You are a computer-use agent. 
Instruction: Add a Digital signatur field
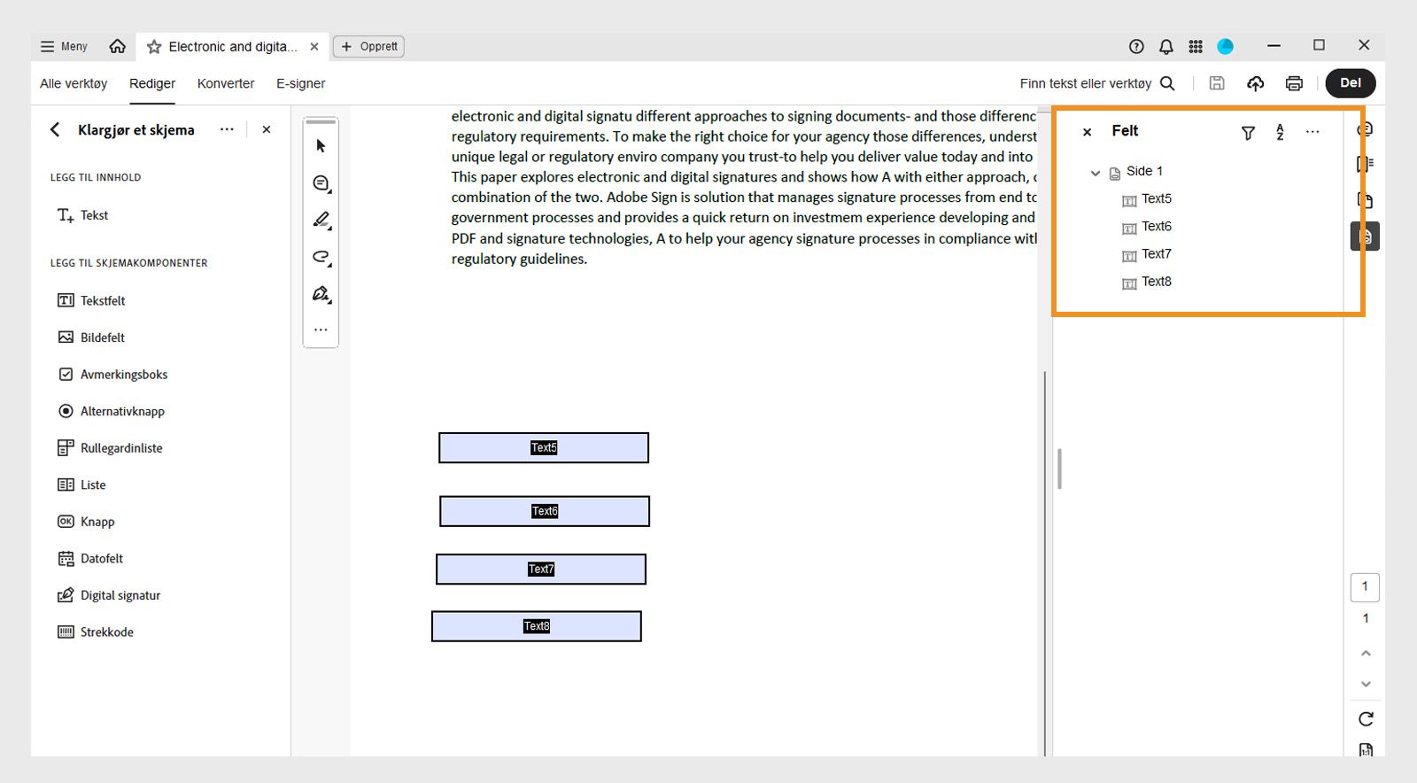[109, 595]
